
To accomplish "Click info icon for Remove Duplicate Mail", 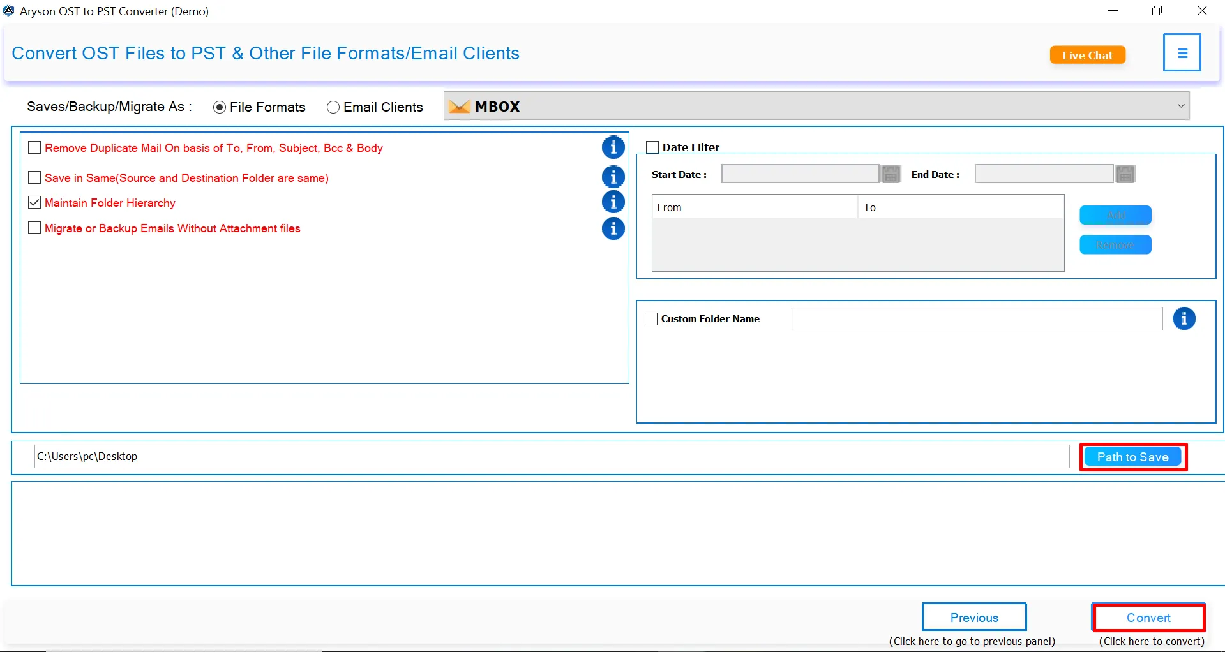I will (x=613, y=147).
